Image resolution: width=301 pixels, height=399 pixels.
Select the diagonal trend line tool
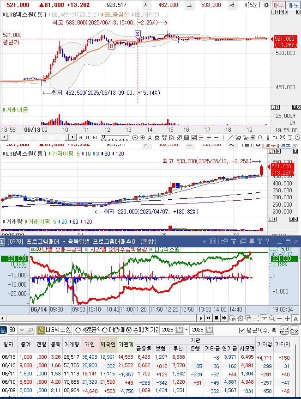230,138
